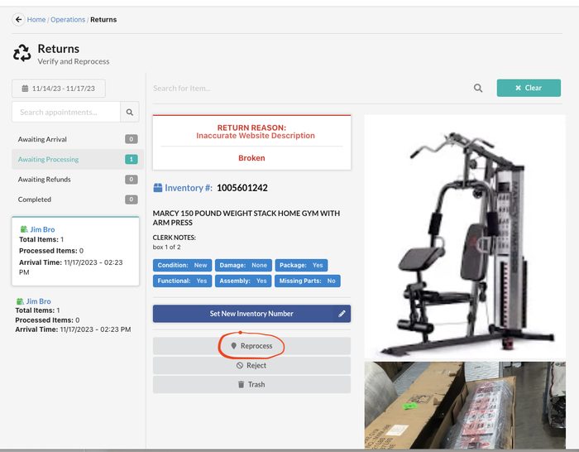Select the Awaiting Processing tab

point(78,159)
